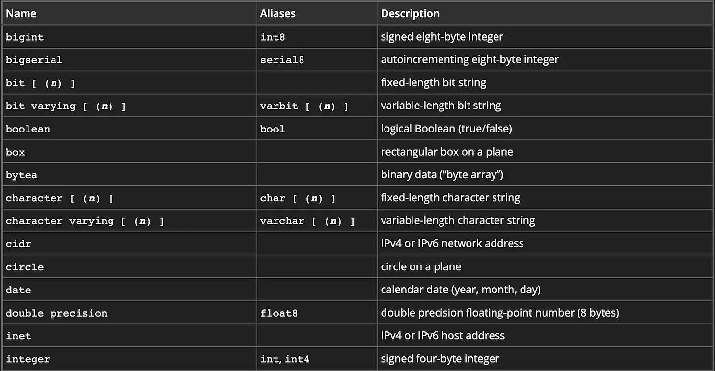Viewport: 715px width, 371px height.
Task: Click the bool alias cell
Action: (273, 129)
